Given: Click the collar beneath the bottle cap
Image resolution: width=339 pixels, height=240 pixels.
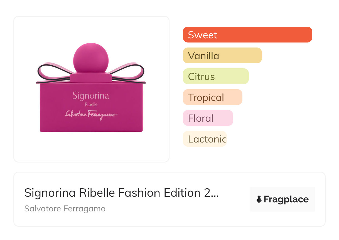Looking at the screenshot, I should click(90, 78).
